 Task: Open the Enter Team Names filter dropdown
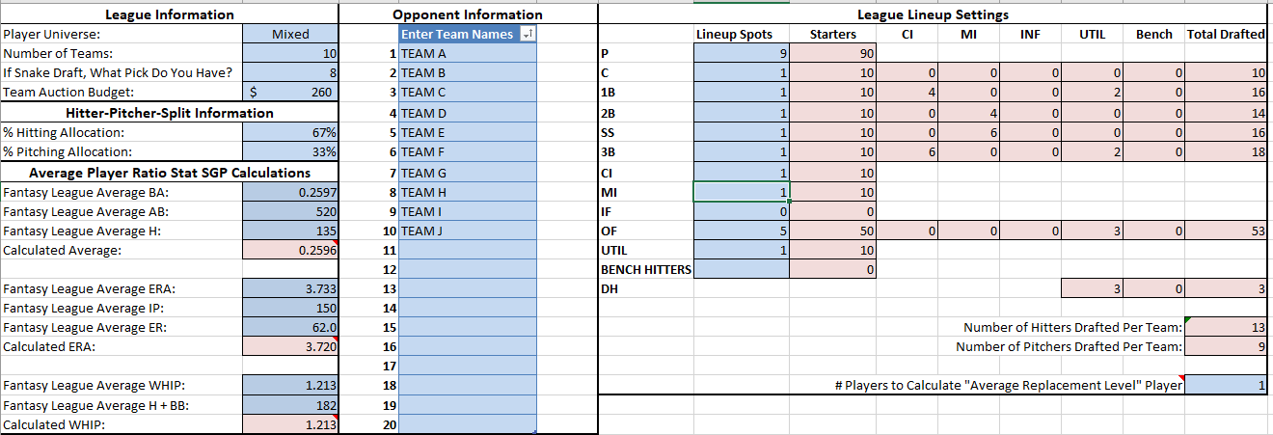(x=527, y=35)
